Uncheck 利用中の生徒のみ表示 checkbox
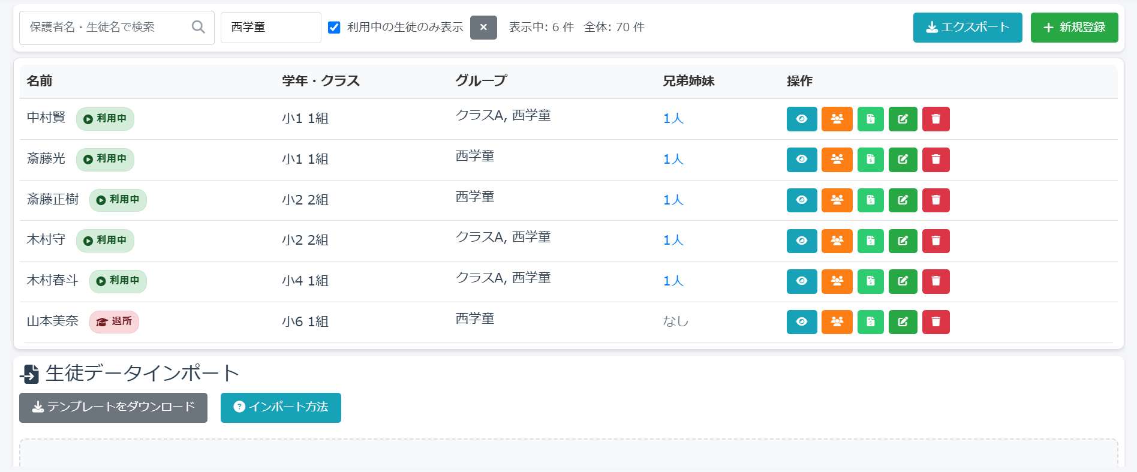Image resolution: width=1137 pixels, height=472 pixels. tap(335, 28)
